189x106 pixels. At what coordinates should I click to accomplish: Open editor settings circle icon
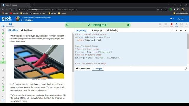pos(185,30)
